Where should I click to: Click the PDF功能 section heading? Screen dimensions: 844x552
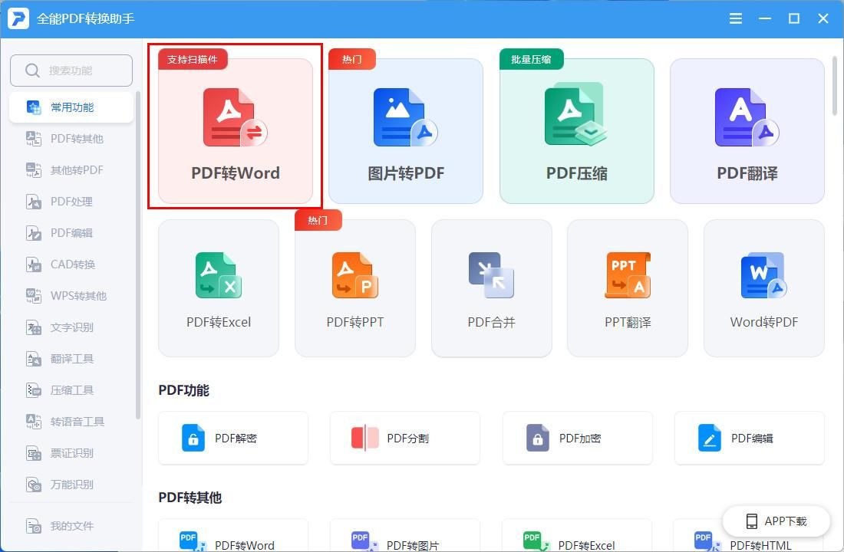point(183,390)
